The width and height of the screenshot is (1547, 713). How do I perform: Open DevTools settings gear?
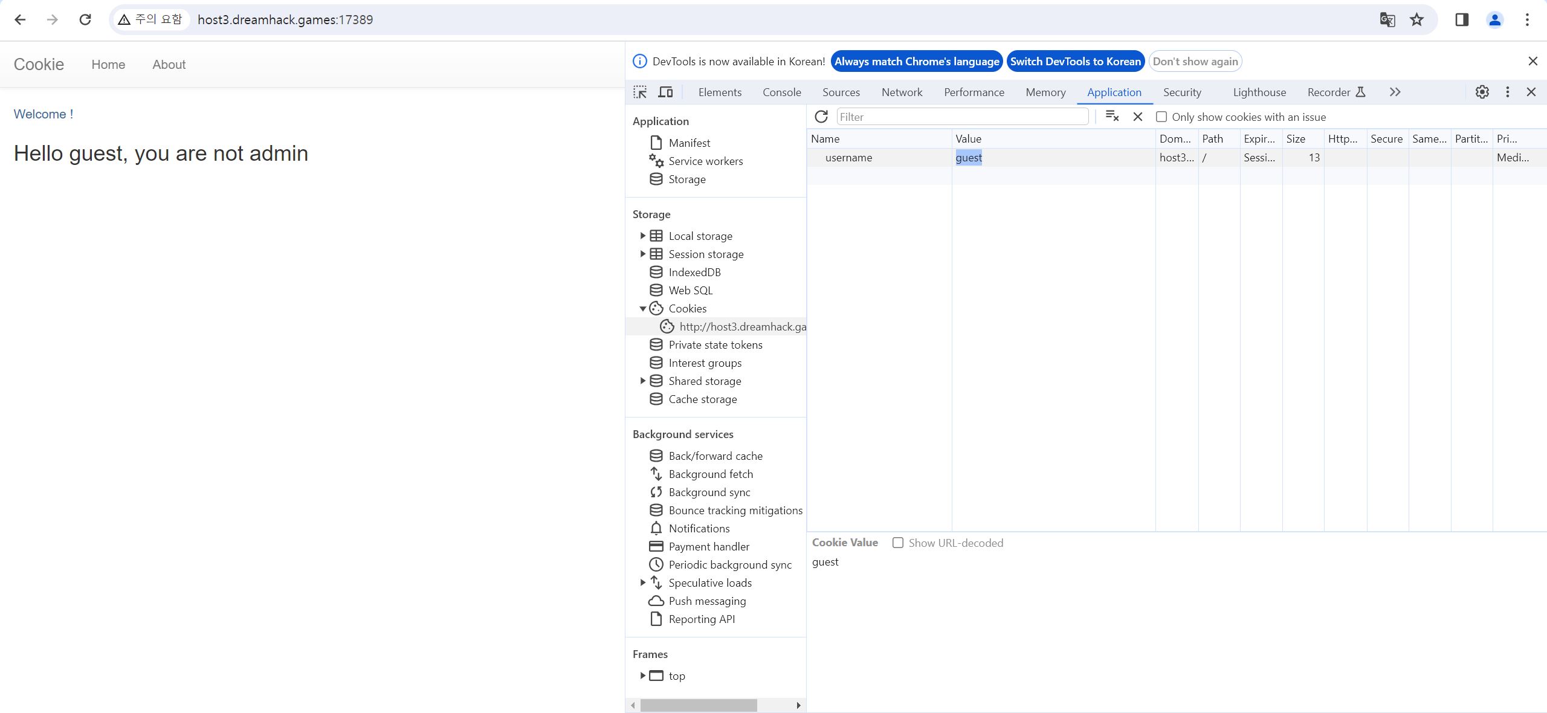pyautogui.click(x=1482, y=92)
